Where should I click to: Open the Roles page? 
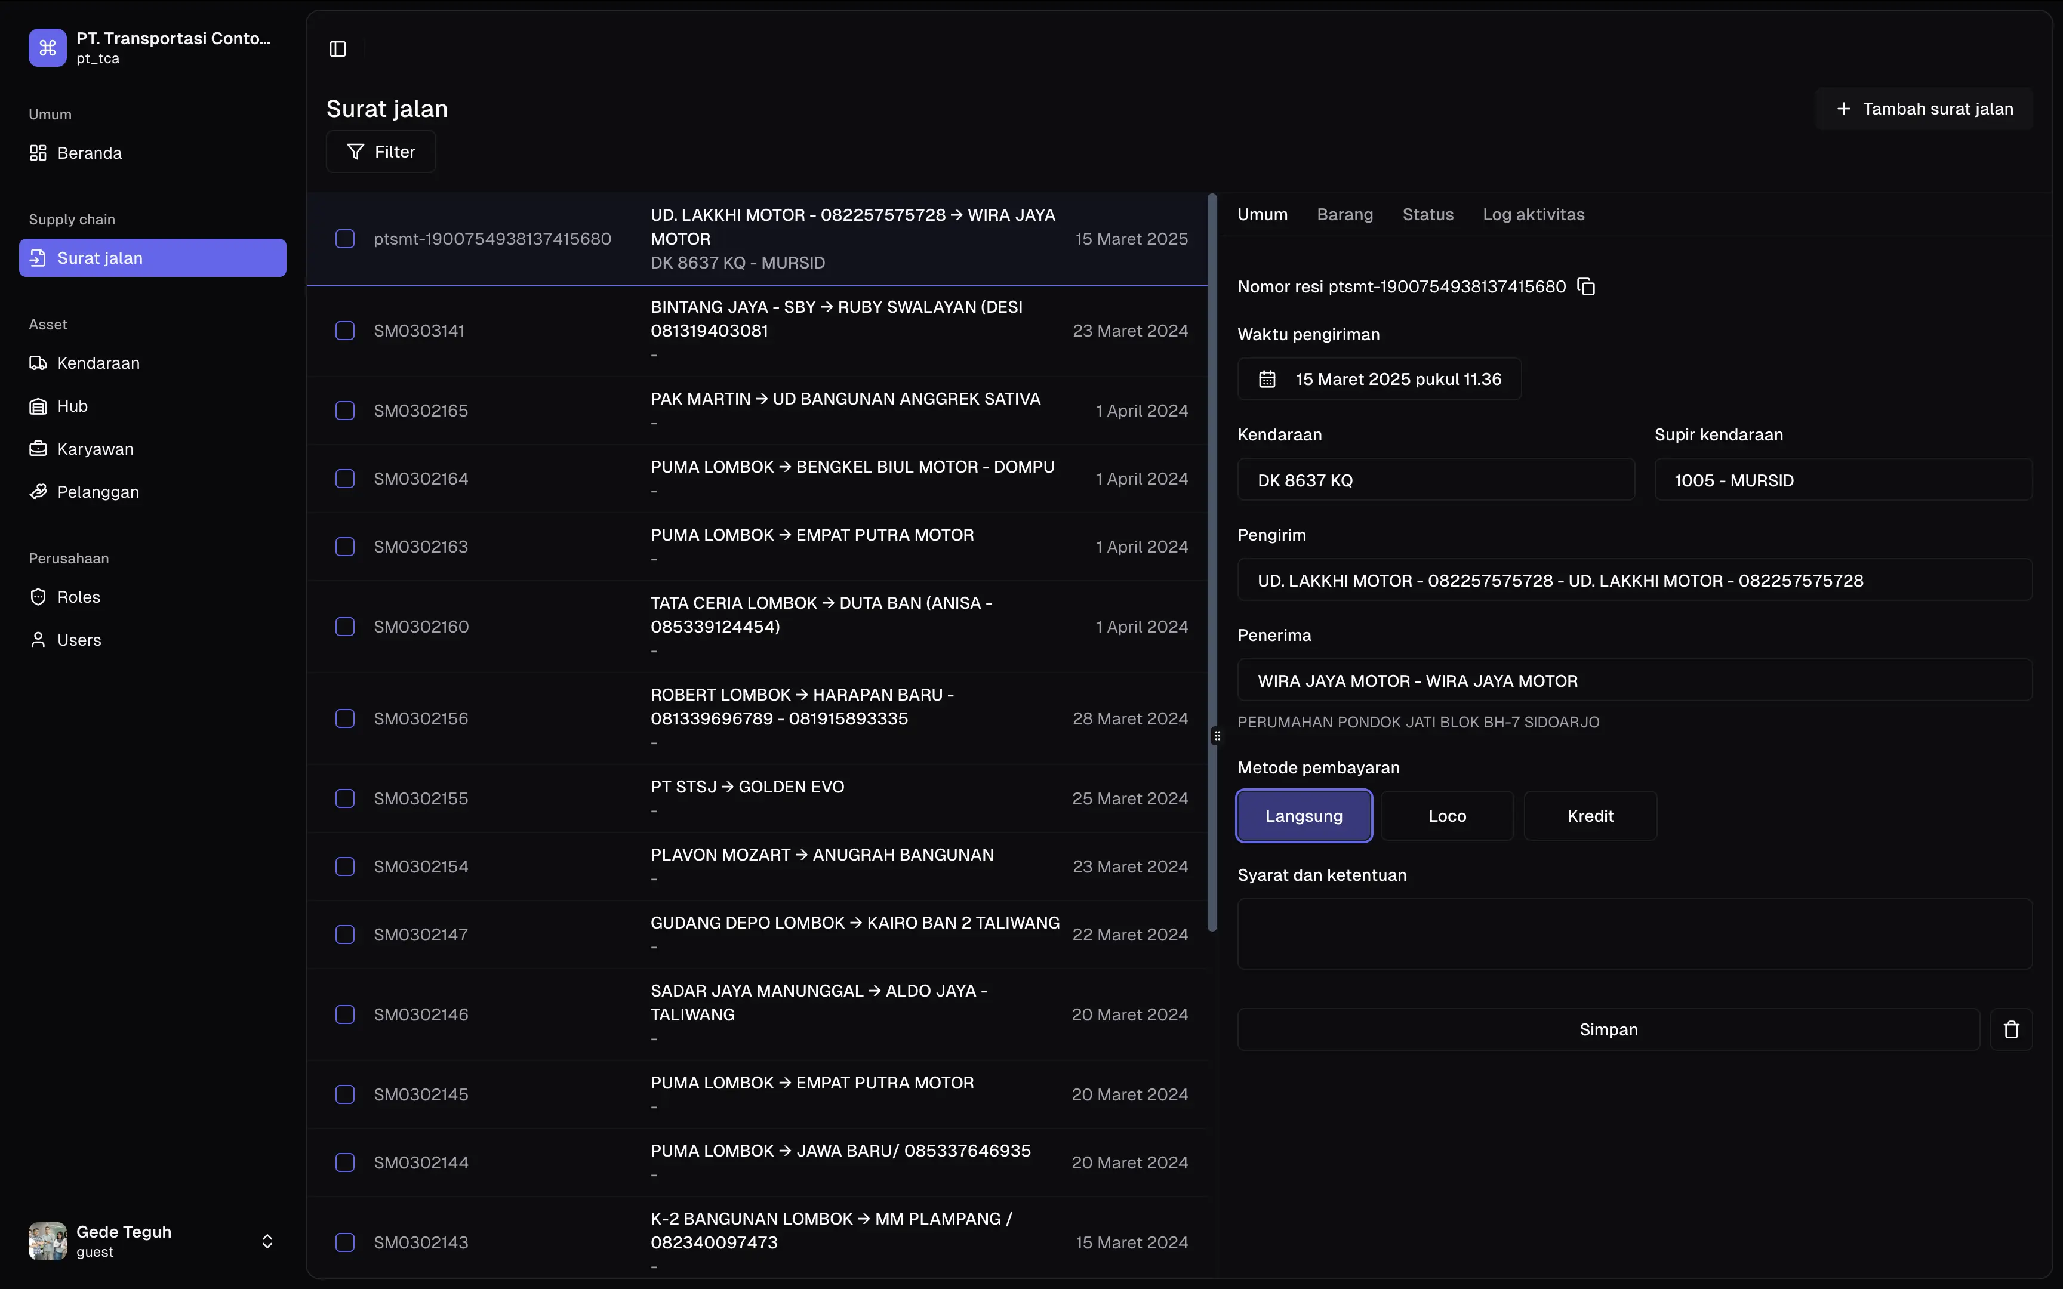[x=78, y=597]
